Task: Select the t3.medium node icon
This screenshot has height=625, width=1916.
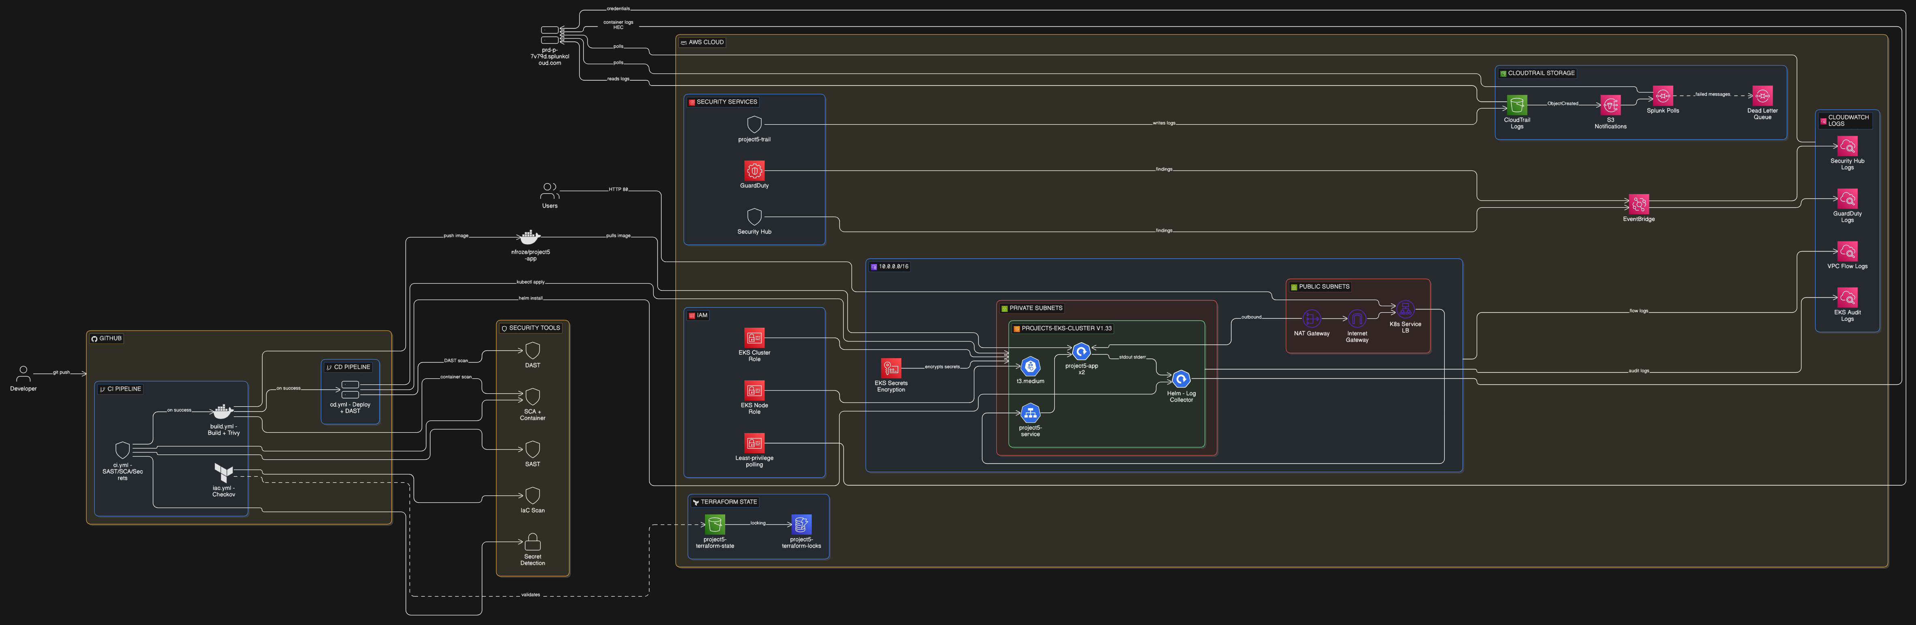Action: pos(1030,366)
